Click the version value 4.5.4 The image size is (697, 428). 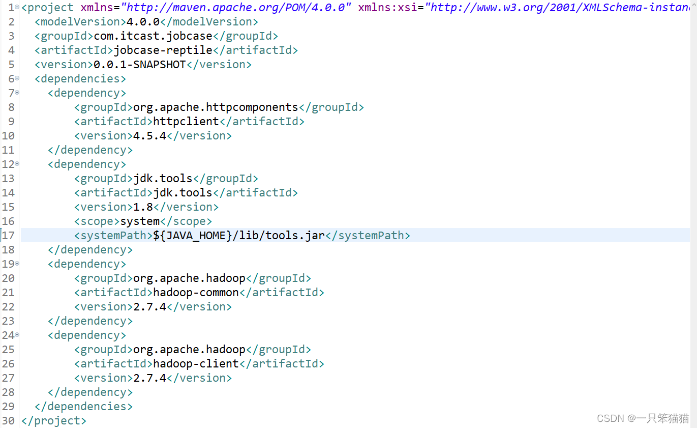[x=149, y=136]
